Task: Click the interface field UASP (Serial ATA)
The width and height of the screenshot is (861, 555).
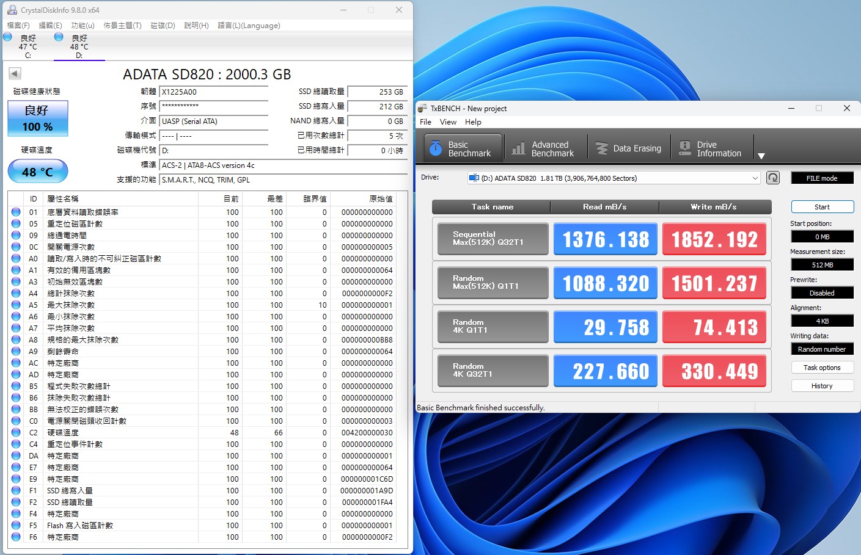Action: click(x=214, y=122)
